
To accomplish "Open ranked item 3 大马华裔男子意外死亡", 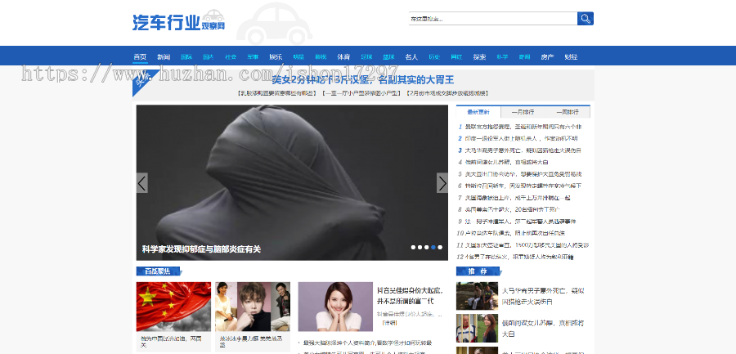I will 523,150.
